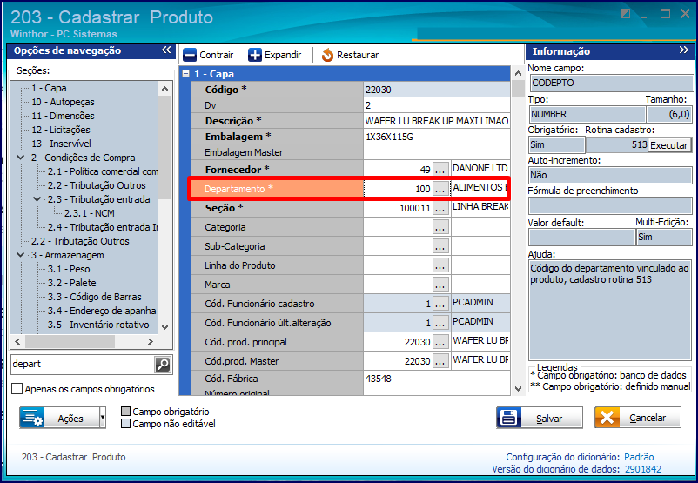
Task: Open Linha do Produto lookup ellipsis button
Action: pyautogui.click(x=440, y=265)
